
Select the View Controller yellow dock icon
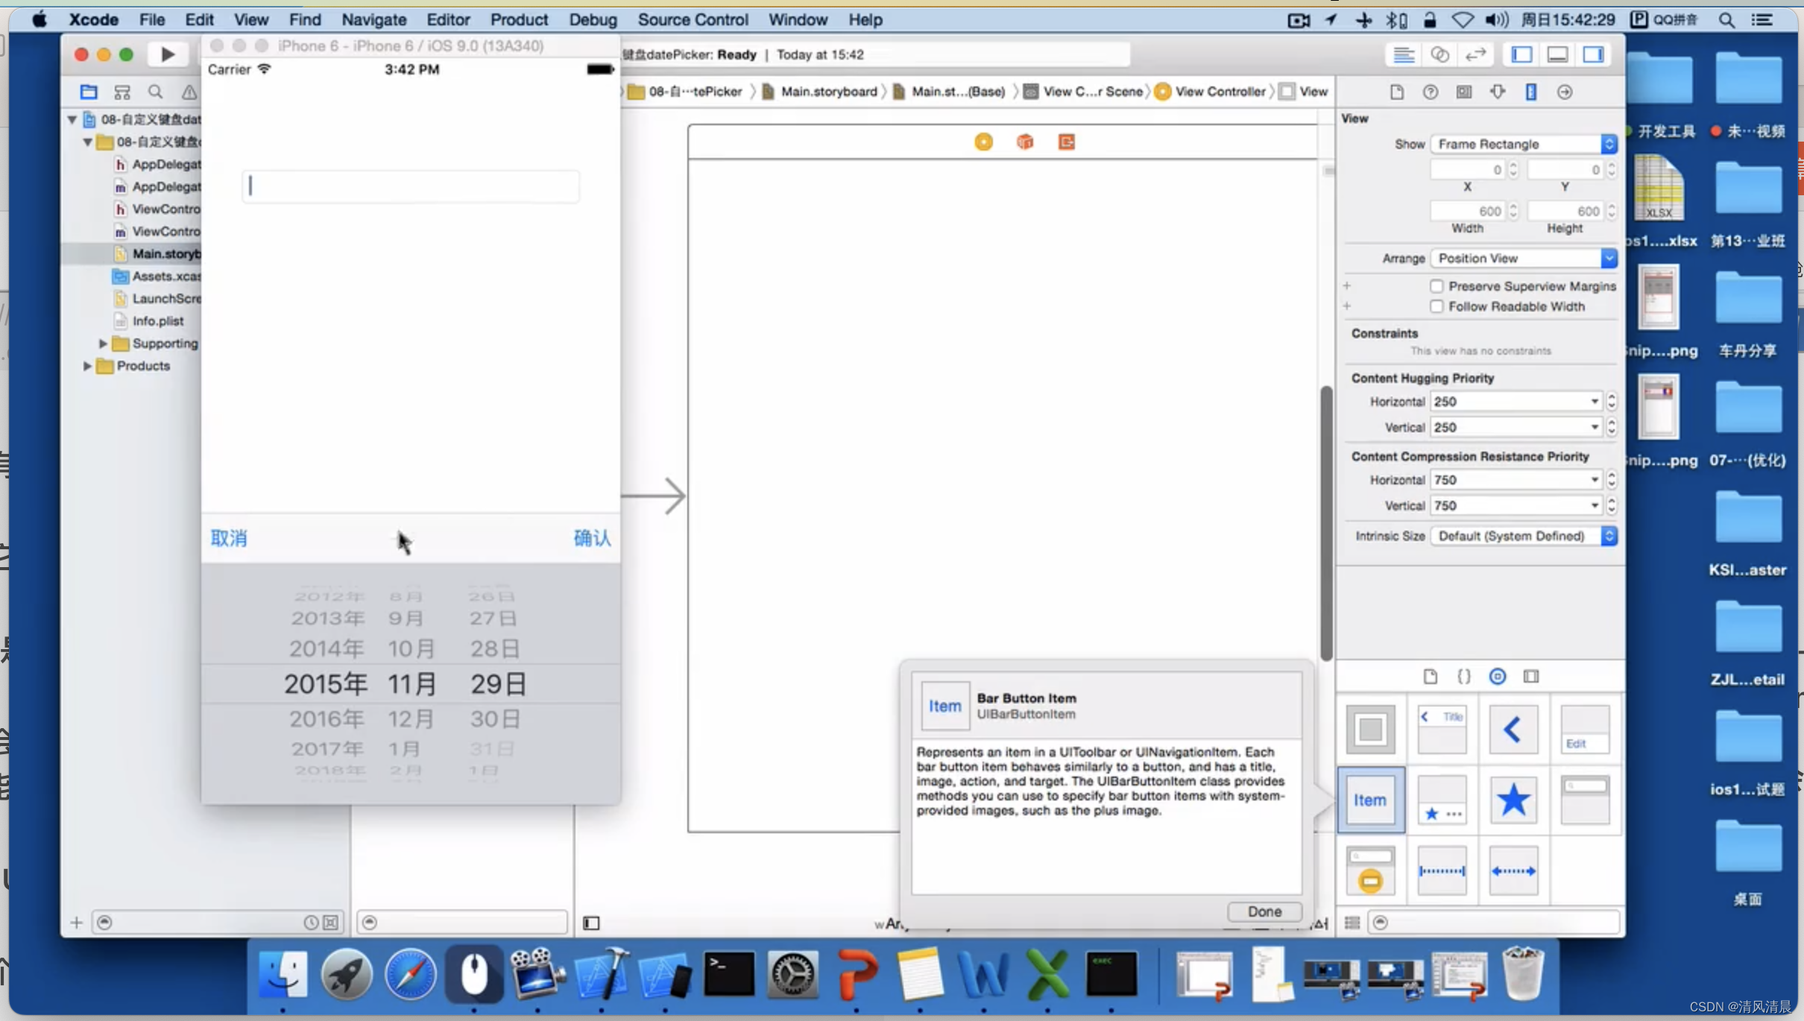pyautogui.click(x=983, y=142)
